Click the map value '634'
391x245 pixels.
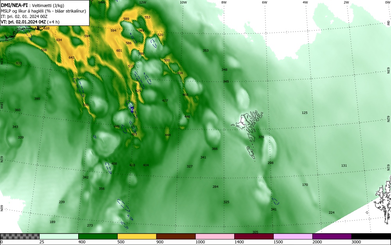[59, 40]
